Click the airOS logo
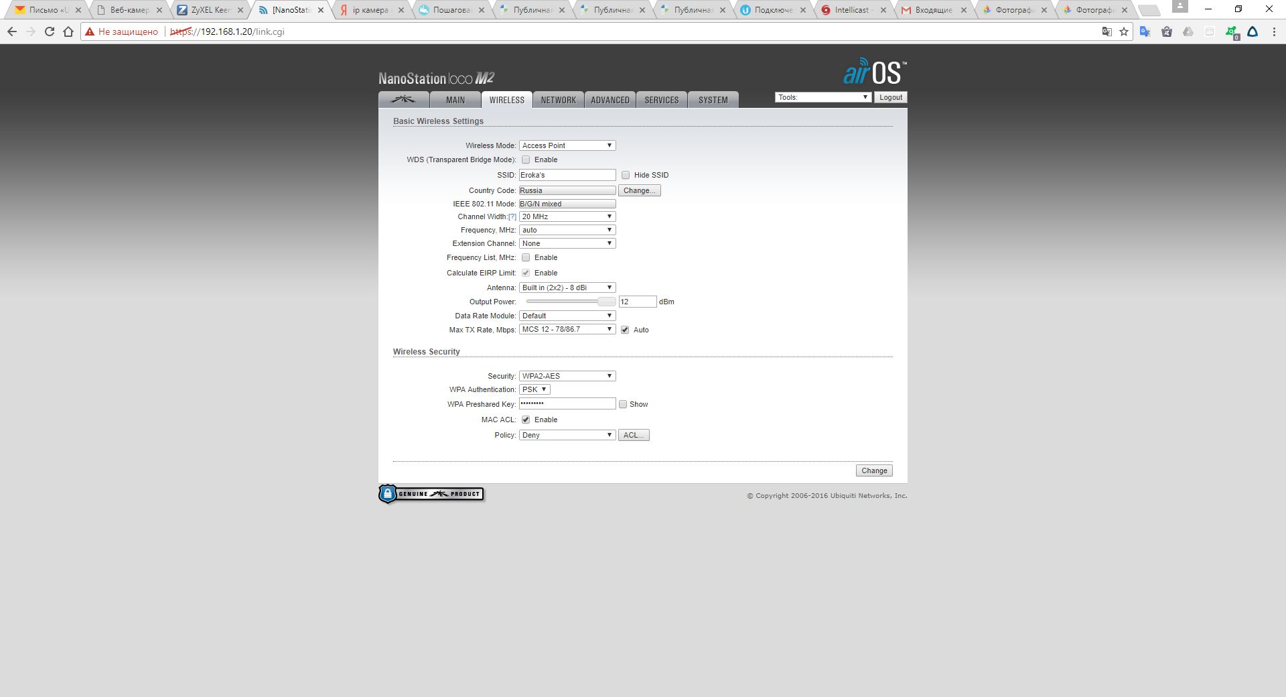The height and width of the screenshot is (697, 1286). (875, 72)
